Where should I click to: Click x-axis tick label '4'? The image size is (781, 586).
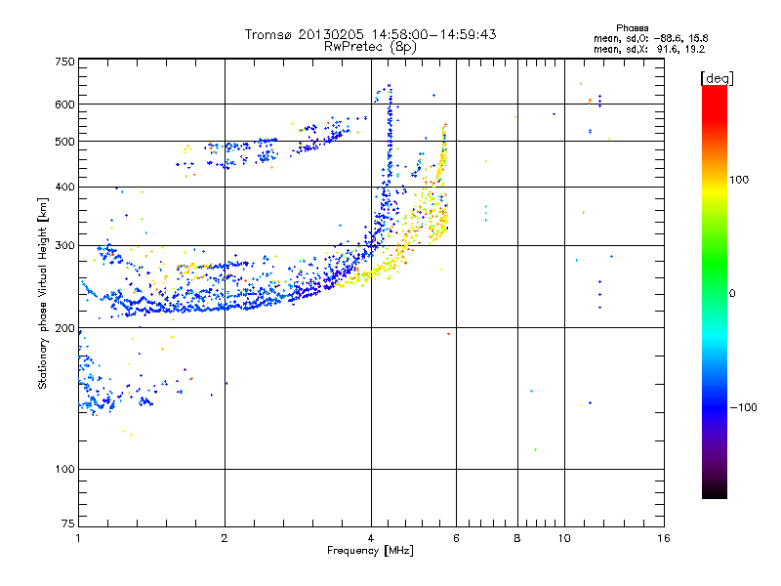pos(371,538)
